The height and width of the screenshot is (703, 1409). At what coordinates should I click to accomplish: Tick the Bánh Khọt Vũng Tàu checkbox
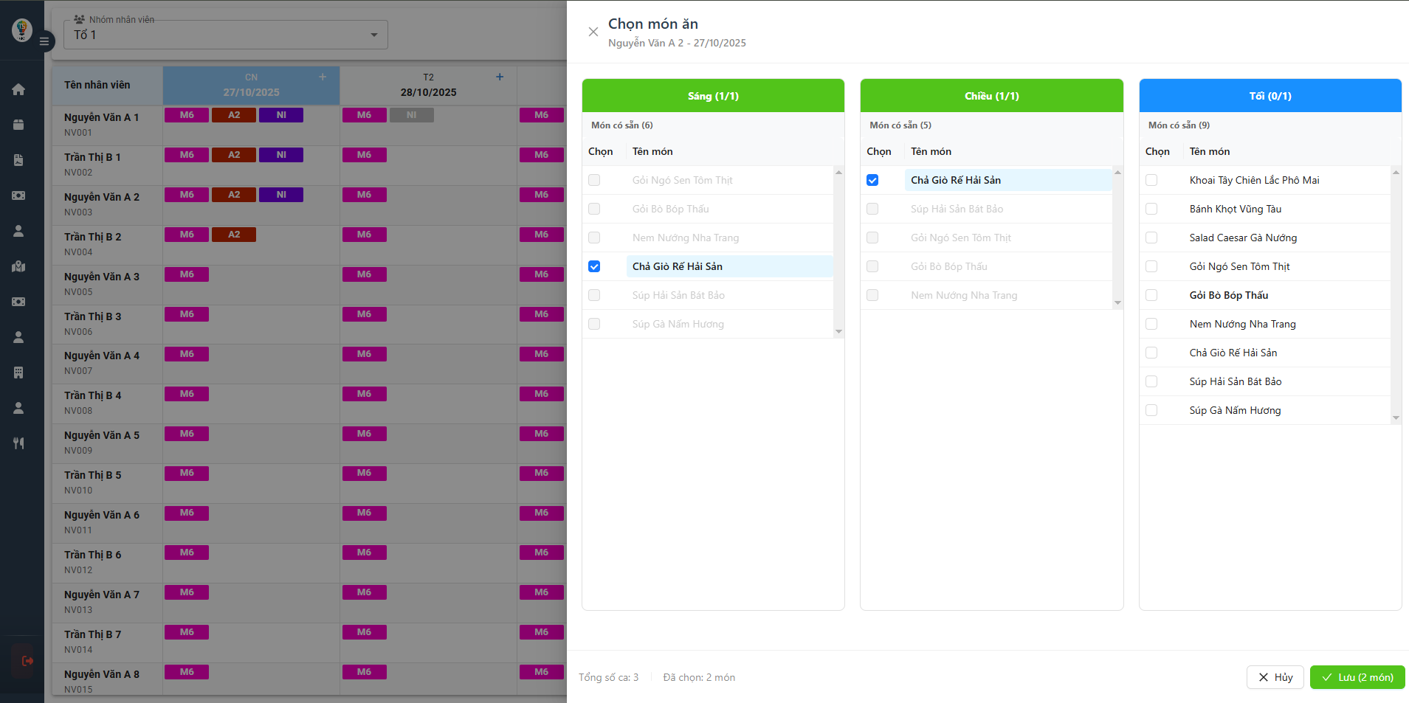coord(1151,209)
